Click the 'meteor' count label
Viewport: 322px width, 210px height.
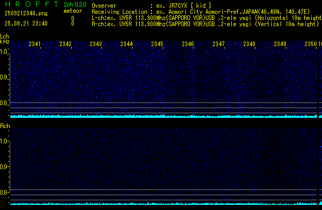click(73, 11)
